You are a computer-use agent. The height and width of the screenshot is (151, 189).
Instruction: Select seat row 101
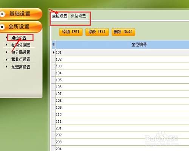click(x=120, y=53)
